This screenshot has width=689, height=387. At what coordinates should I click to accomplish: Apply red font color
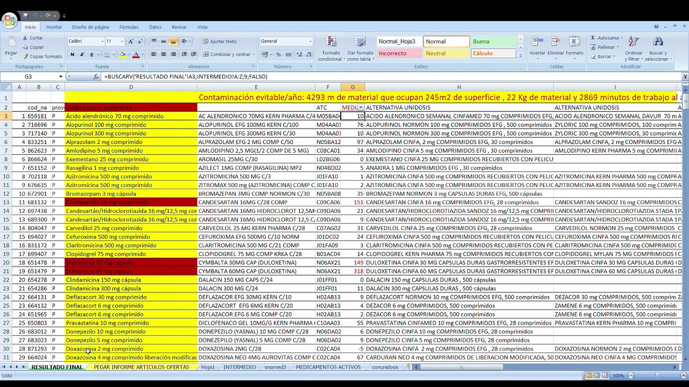(x=136, y=54)
